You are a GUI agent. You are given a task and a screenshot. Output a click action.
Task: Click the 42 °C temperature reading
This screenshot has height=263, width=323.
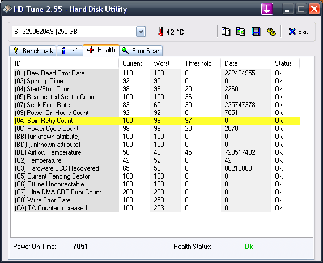click(175, 32)
